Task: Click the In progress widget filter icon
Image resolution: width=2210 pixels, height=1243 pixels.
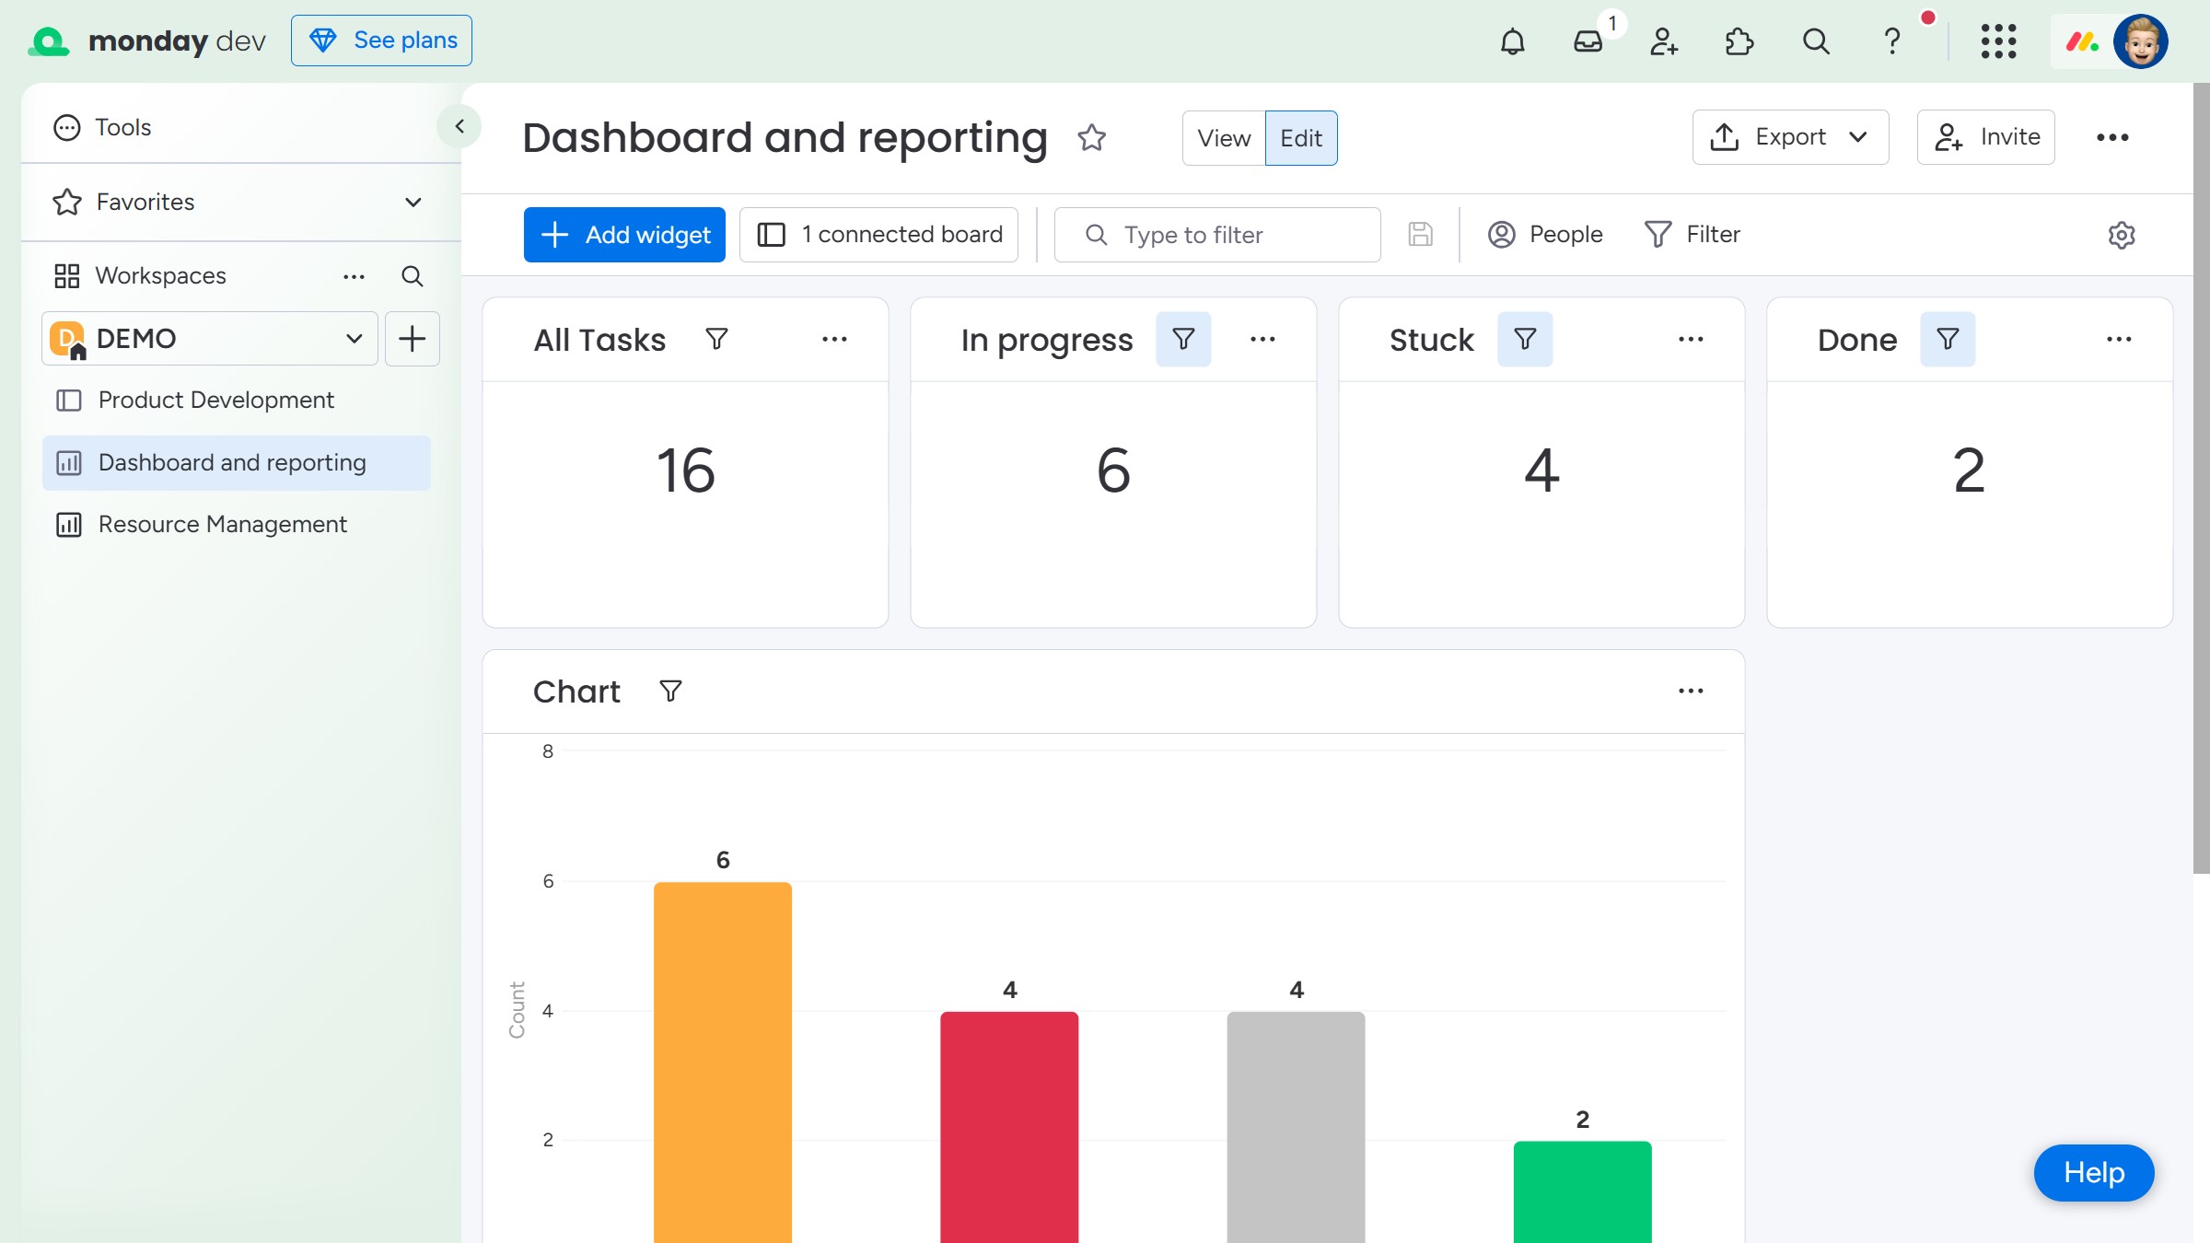Action: [1183, 340]
